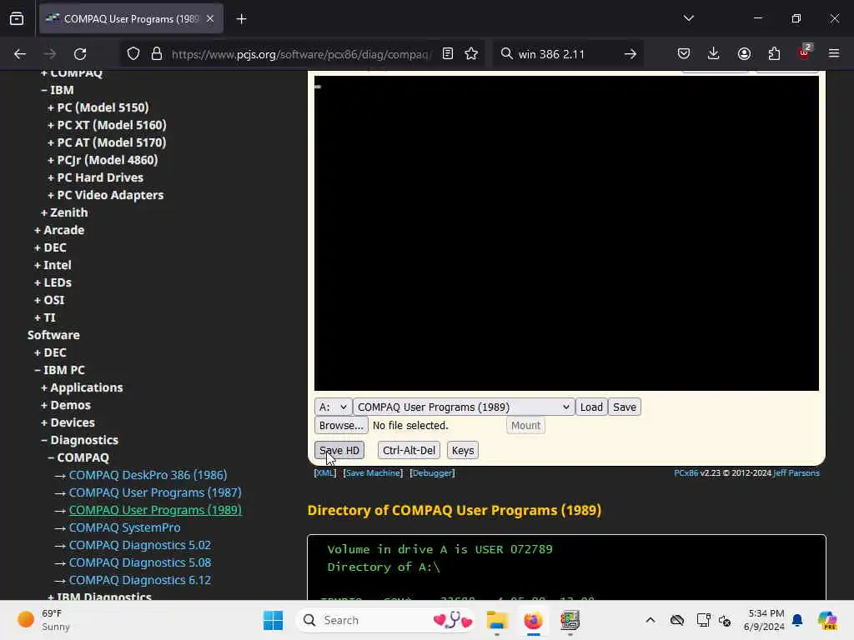Open the Save Machine link
The width and height of the screenshot is (854, 640).
tap(374, 473)
